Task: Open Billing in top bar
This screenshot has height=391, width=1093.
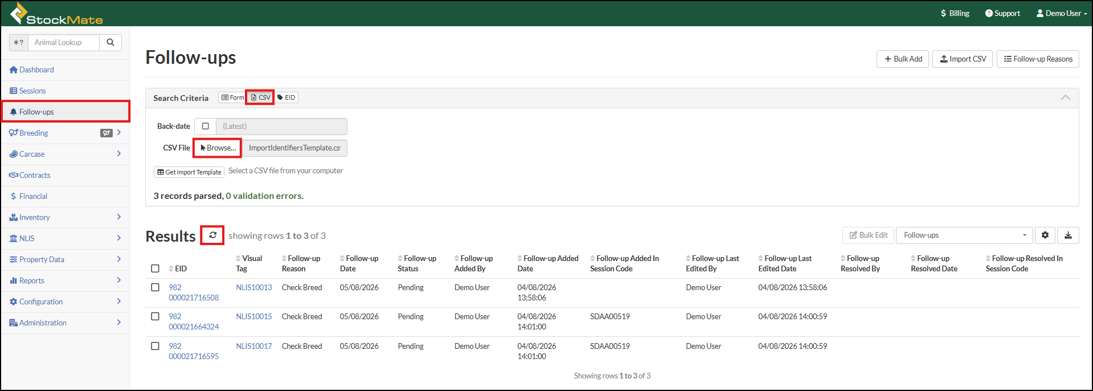Action: tap(955, 13)
